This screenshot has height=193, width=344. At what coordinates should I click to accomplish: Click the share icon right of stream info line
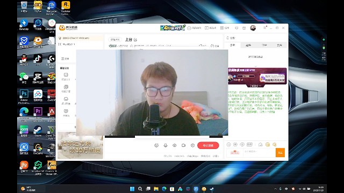(x=215, y=46)
